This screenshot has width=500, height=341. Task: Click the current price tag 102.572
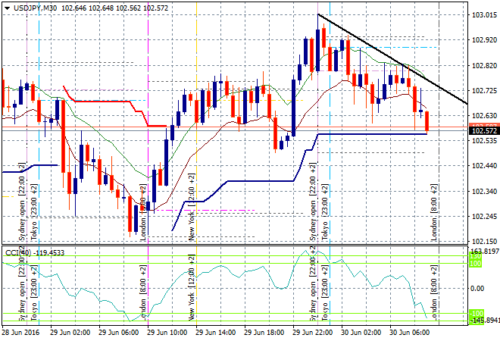pyautogui.click(x=483, y=130)
